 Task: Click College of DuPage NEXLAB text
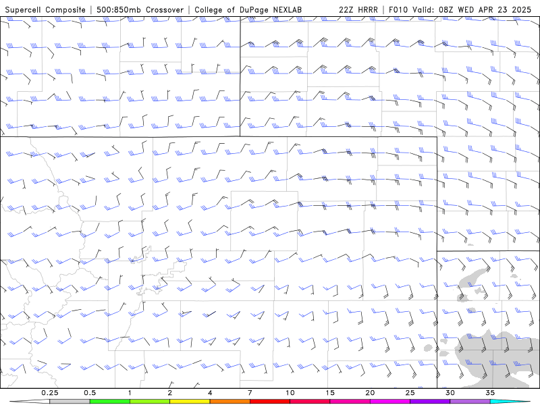click(x=248, y=10)
